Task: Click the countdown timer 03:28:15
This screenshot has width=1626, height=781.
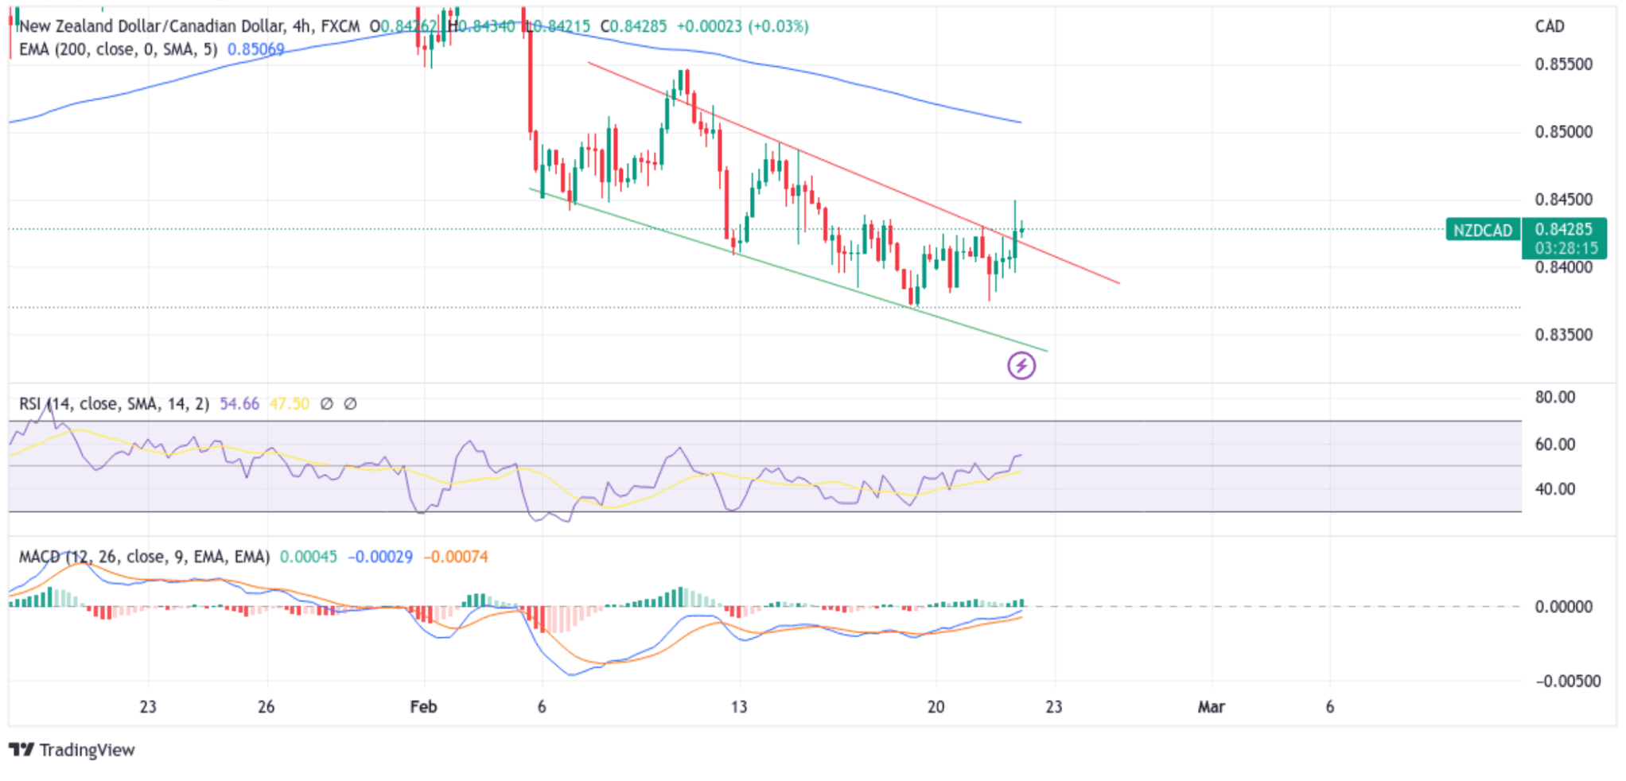Action: [1566, 248]
